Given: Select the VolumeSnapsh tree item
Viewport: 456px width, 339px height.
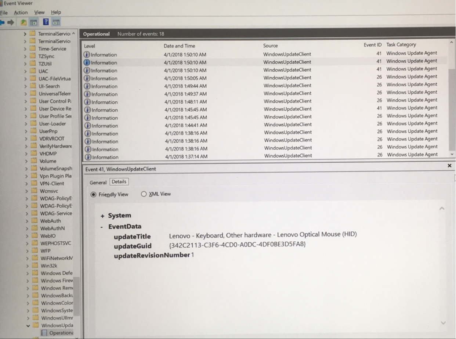Looking at the screenshot, I should pos(56,169).
